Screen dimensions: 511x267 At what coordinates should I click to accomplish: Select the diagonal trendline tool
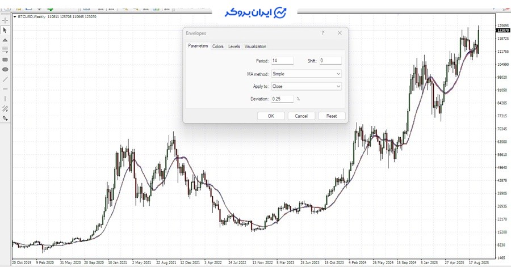point(5,79)
